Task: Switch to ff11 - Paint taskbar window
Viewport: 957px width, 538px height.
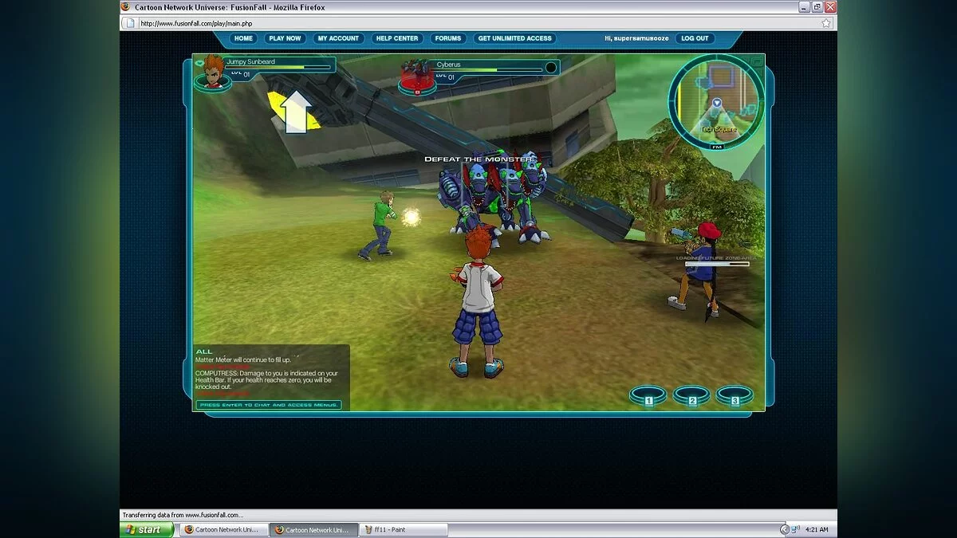Action: point(403,529)
